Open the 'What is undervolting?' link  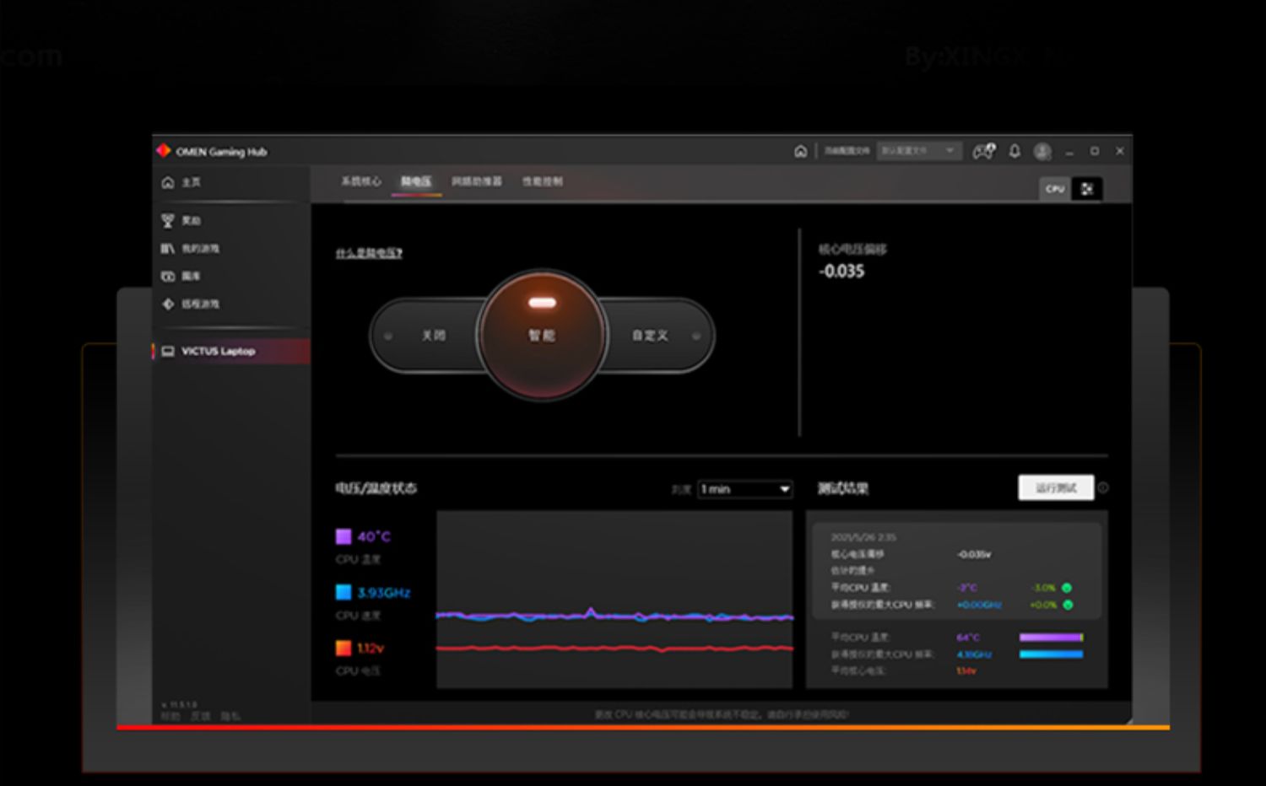[369, 253]
